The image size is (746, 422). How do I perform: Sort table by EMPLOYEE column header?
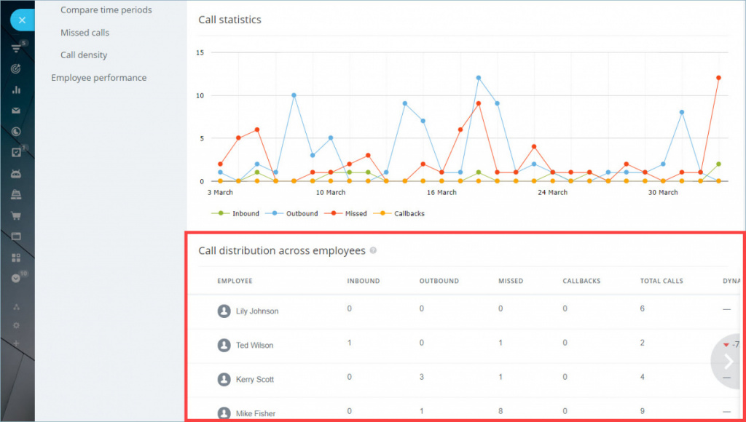(235, 281)
